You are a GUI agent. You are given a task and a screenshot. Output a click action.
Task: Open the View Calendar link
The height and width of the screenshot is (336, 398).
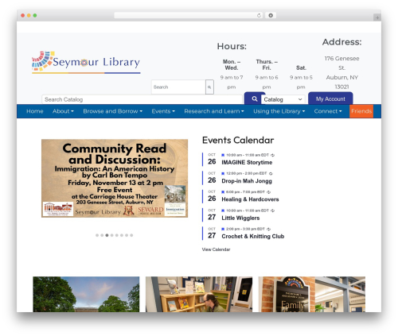tap(216, 249)
